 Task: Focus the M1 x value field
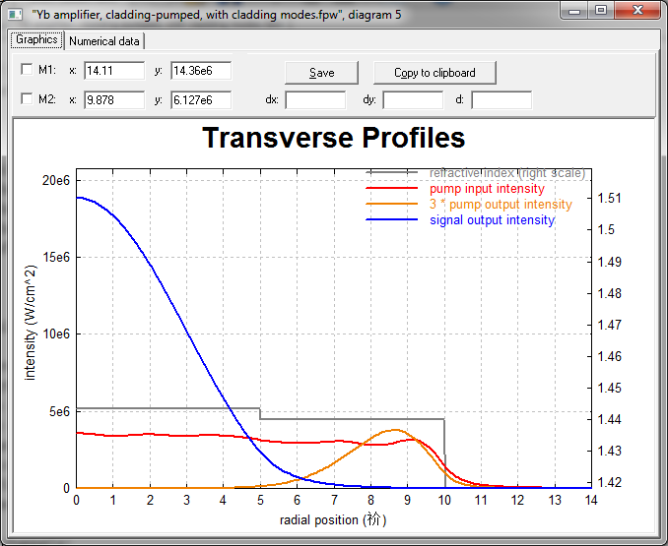pos(114,71)
